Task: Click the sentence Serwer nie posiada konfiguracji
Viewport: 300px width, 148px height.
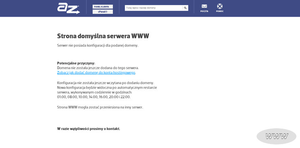Action: 97,45
